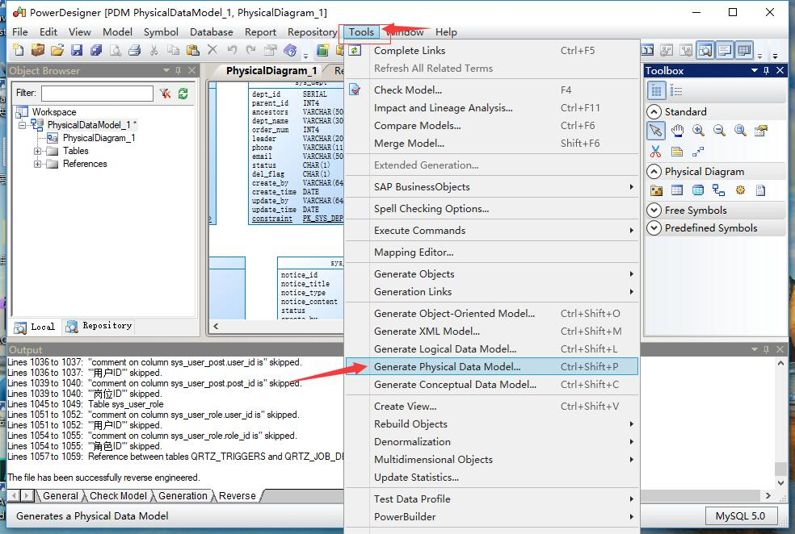Click the Open folder toolbar icon
795x534 pixels.
pyautogui.click(x=57, y=49)
